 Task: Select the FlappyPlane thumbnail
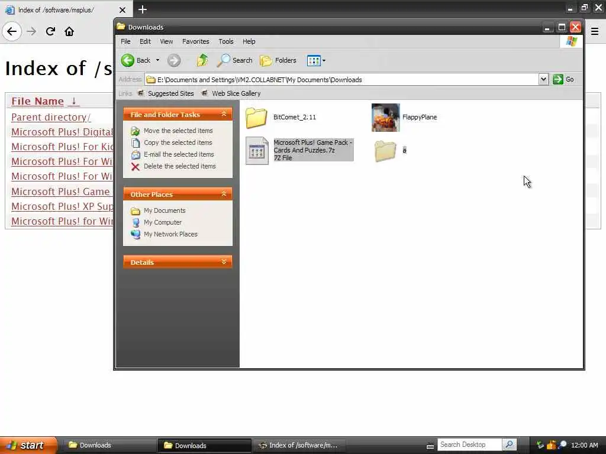pos(385,118)
